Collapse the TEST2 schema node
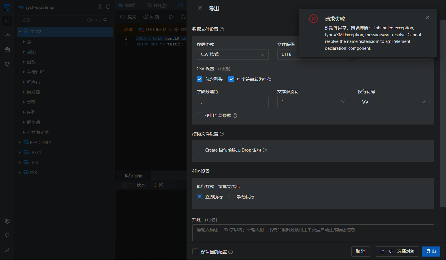The height and width of the screenshot is (260, 446). (x=20, y=32)
